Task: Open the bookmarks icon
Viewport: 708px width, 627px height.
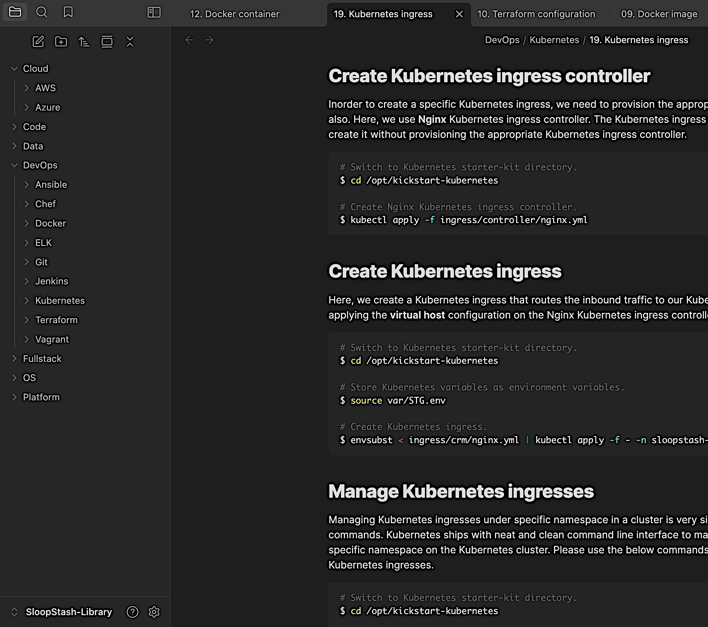Action: click(x=68, y=12)
